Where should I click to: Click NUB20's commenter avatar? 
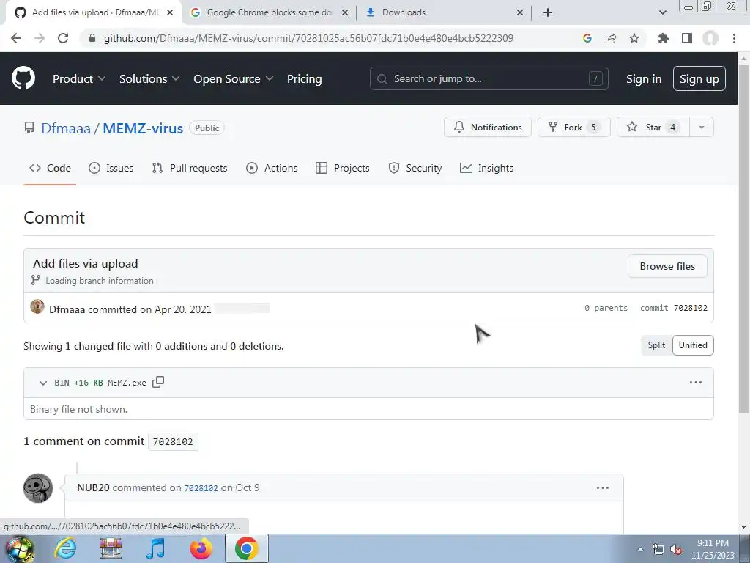pos(38,488)
